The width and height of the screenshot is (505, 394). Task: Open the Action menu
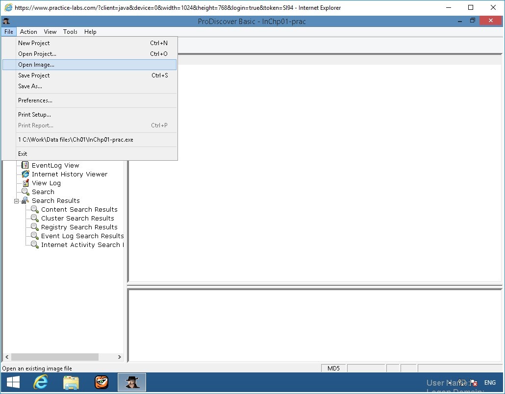(x=28, y=31)
